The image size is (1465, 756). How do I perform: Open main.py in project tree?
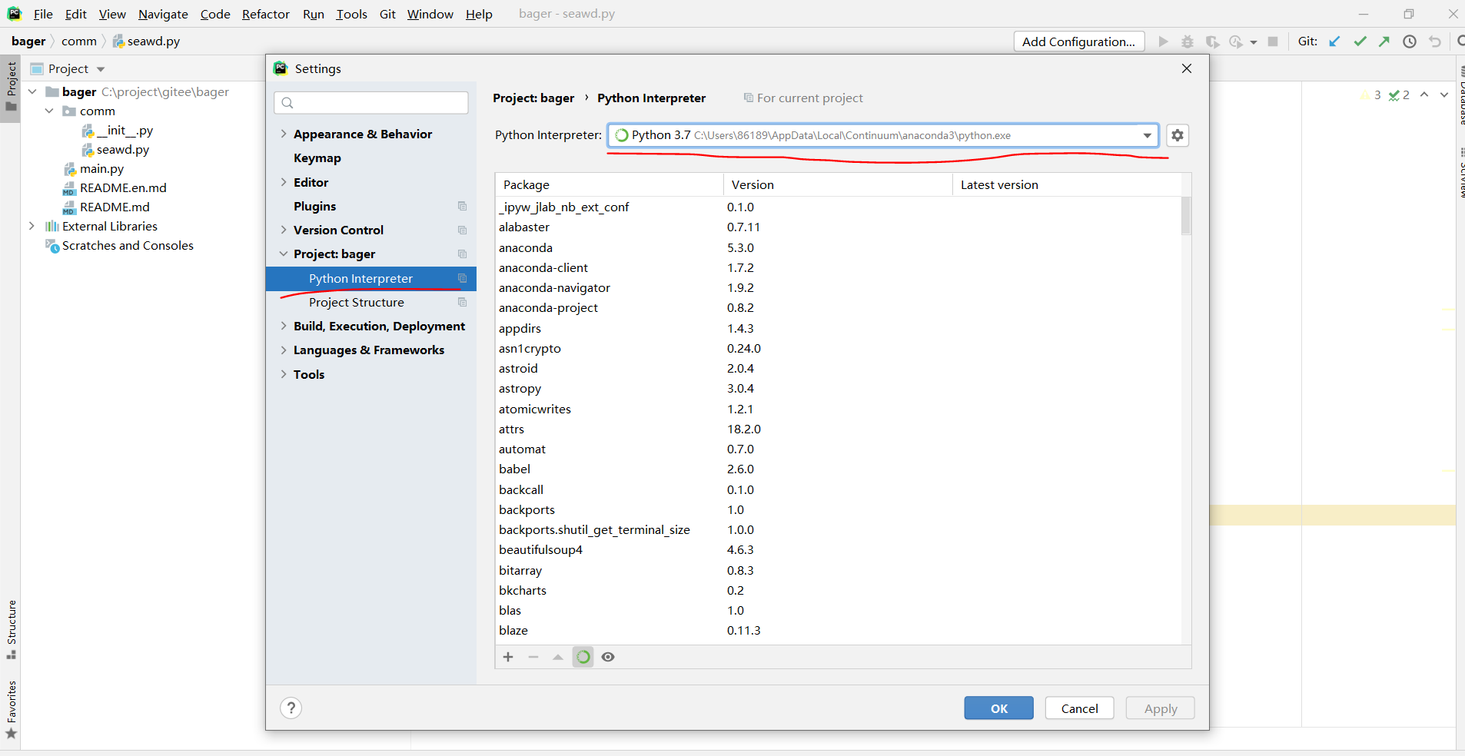[x=94, y=168]
